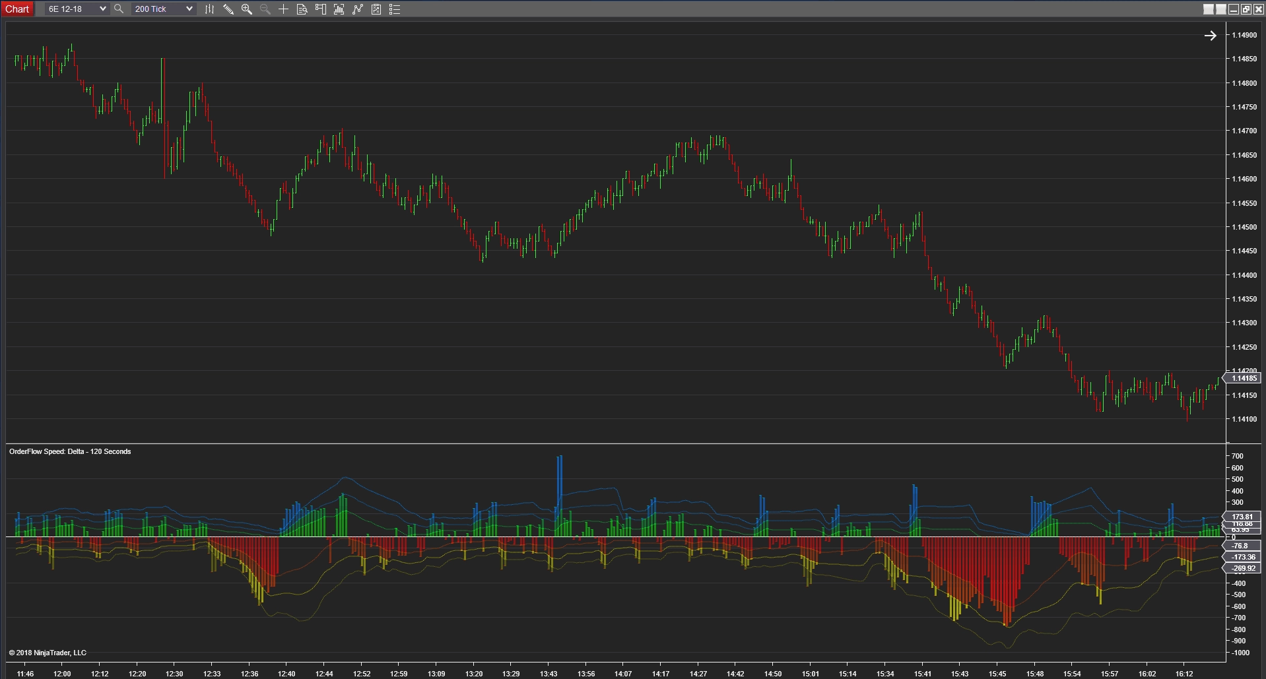Click the 1.14100 price axis label

pyautogui.click(x=1244, y=419)
